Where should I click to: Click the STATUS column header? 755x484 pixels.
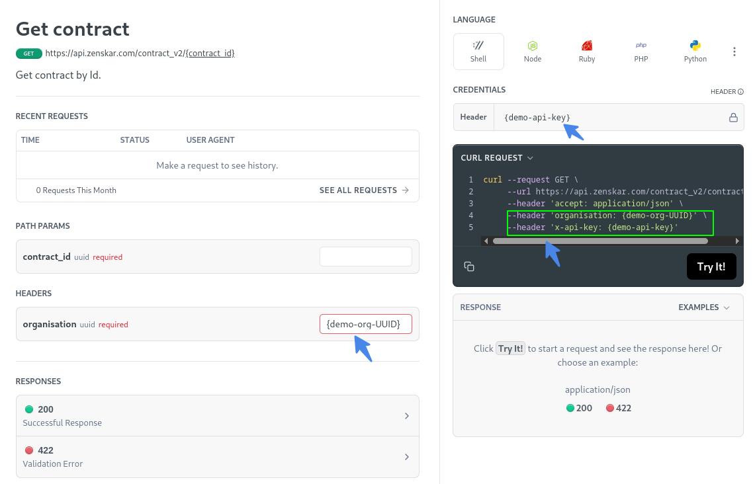[135, 140]
